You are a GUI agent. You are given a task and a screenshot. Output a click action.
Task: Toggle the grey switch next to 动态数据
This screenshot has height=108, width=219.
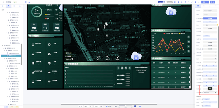pos(169,2)
